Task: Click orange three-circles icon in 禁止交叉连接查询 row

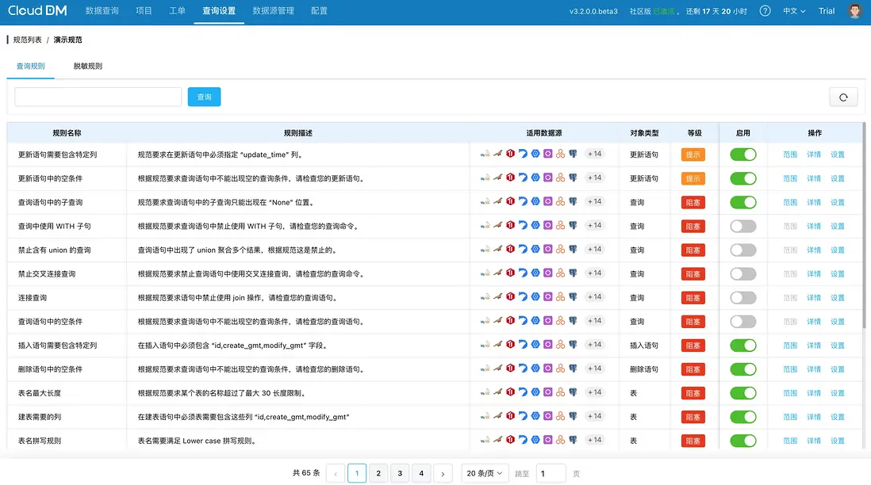Action: coord(560,273)
